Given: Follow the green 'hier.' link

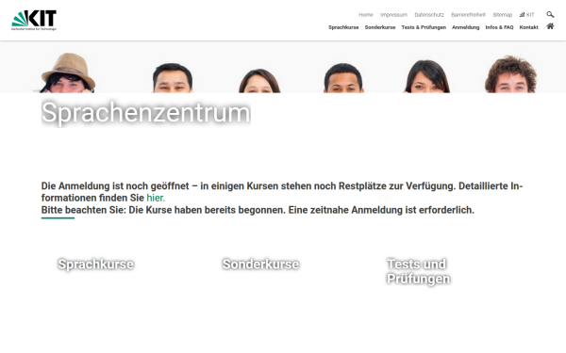Looking at the screenshot, I should (156, 198).
